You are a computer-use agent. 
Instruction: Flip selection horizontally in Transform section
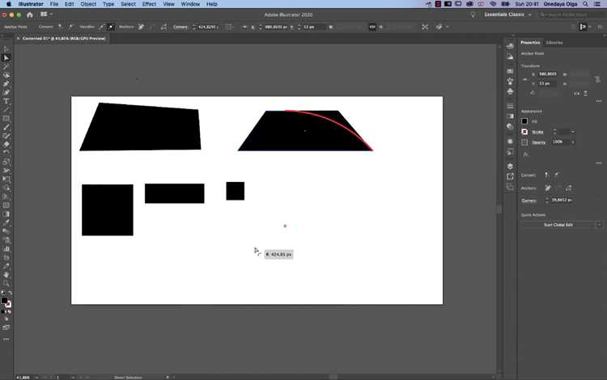[577, 94]
